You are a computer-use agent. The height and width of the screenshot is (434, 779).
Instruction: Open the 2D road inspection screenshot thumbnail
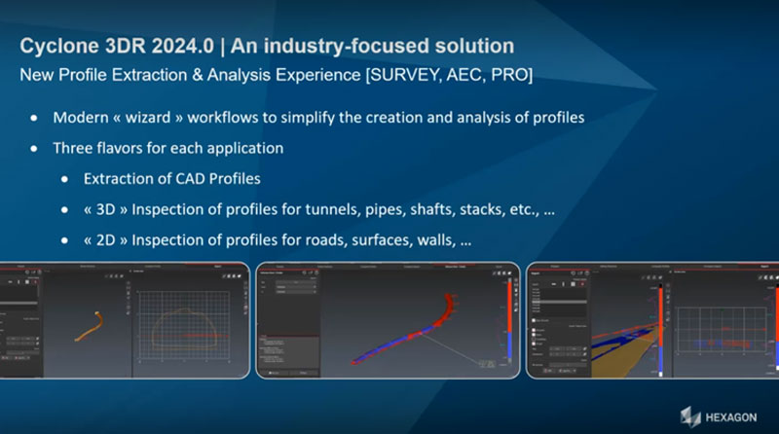pos(652,320)
